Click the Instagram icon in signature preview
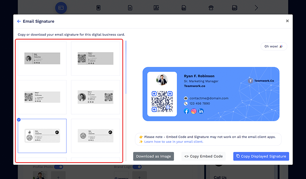Viewport: 306px width, 179px height. (x=194, y=111)
